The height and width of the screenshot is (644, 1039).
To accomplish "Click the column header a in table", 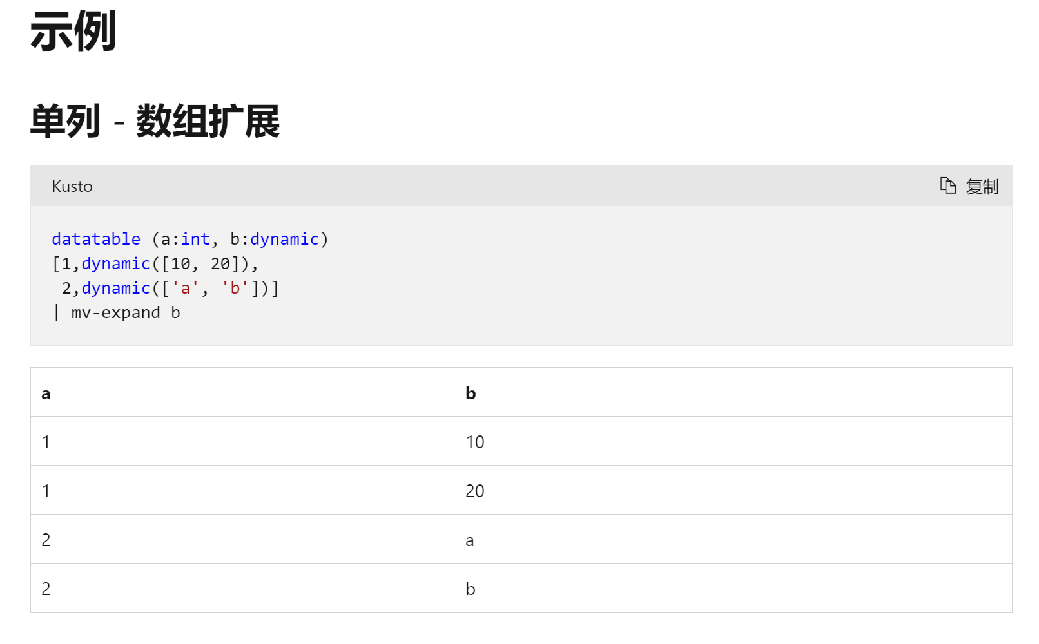I will [46, 393].
